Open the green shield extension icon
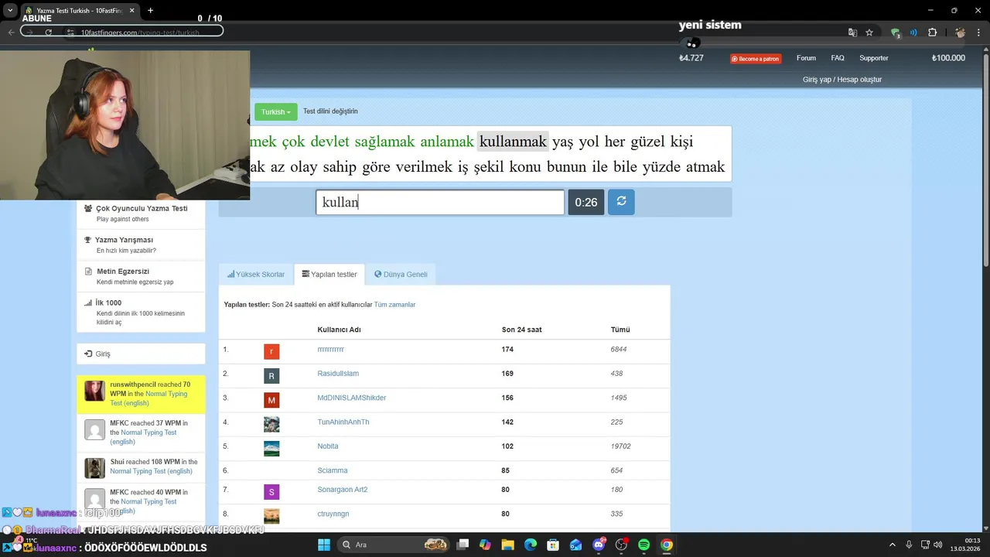The width and height of the screenshot is (990, 557). coord(896,32)
